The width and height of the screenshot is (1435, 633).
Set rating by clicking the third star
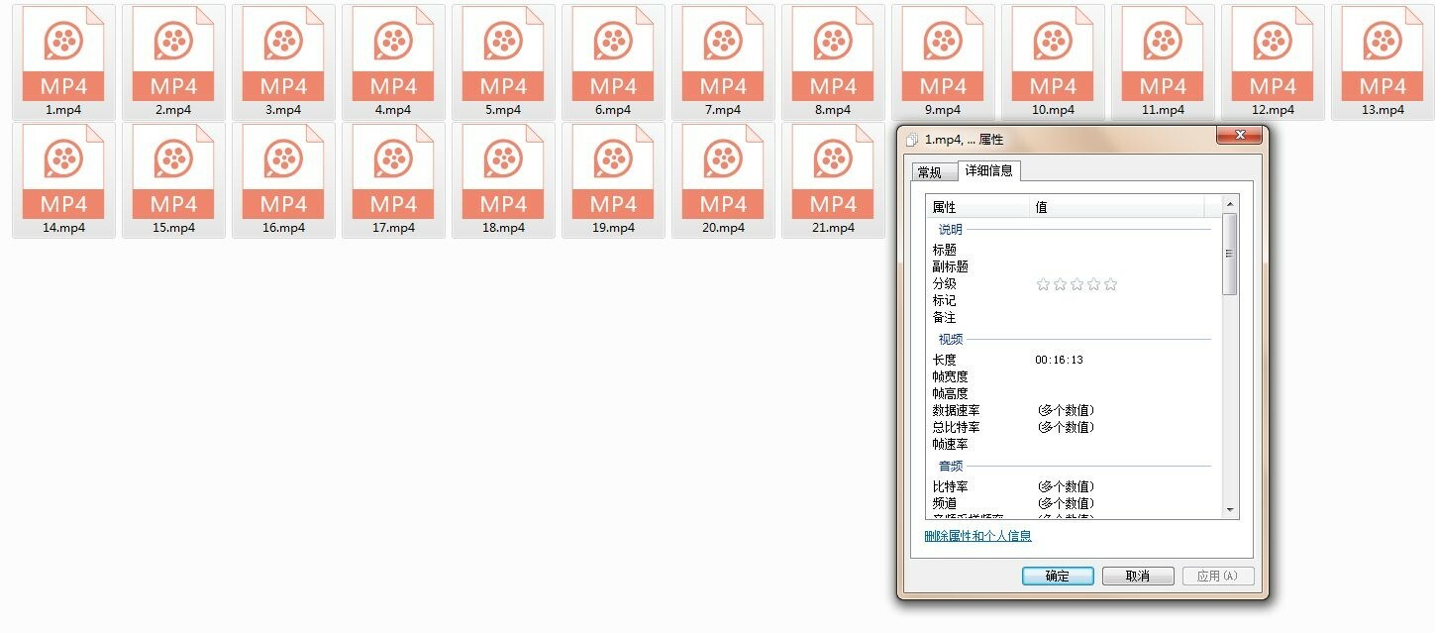pos(1076,283)
